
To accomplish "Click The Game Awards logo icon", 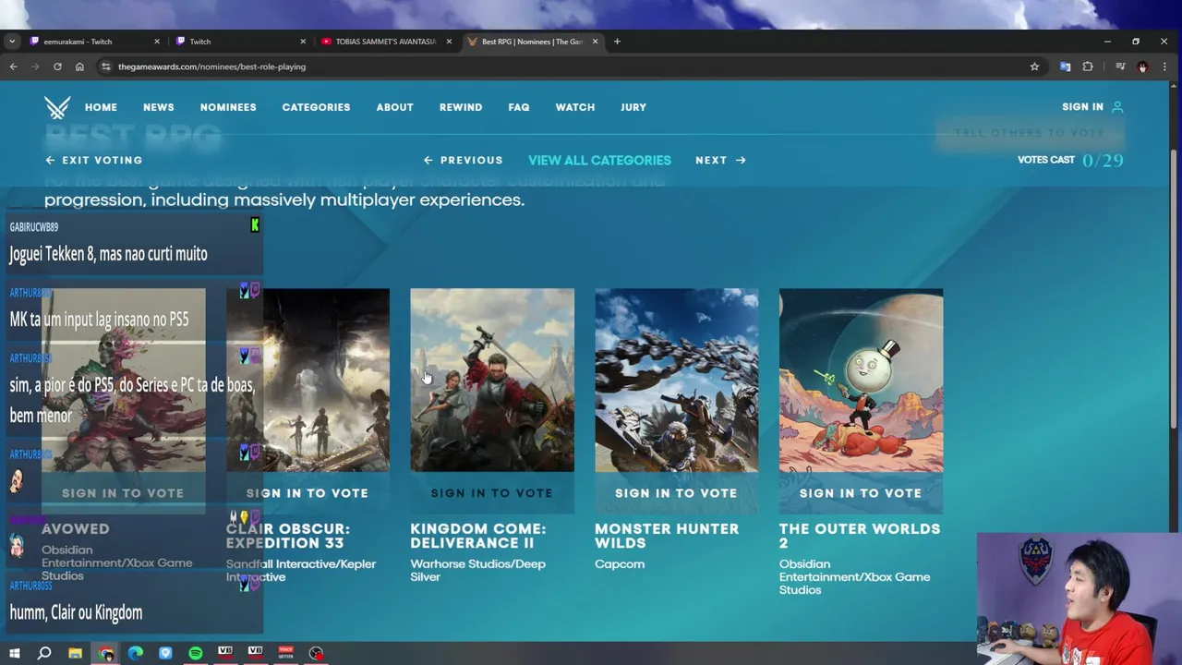I will [x=57, y=107].
